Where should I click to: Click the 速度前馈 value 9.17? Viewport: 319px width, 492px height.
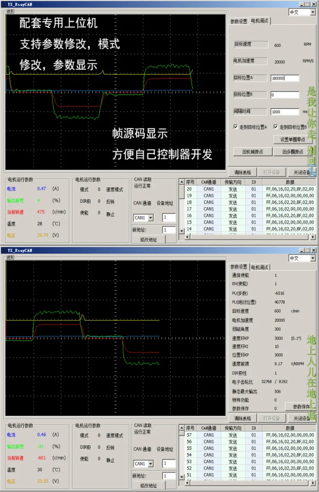[x=278, y=364]
